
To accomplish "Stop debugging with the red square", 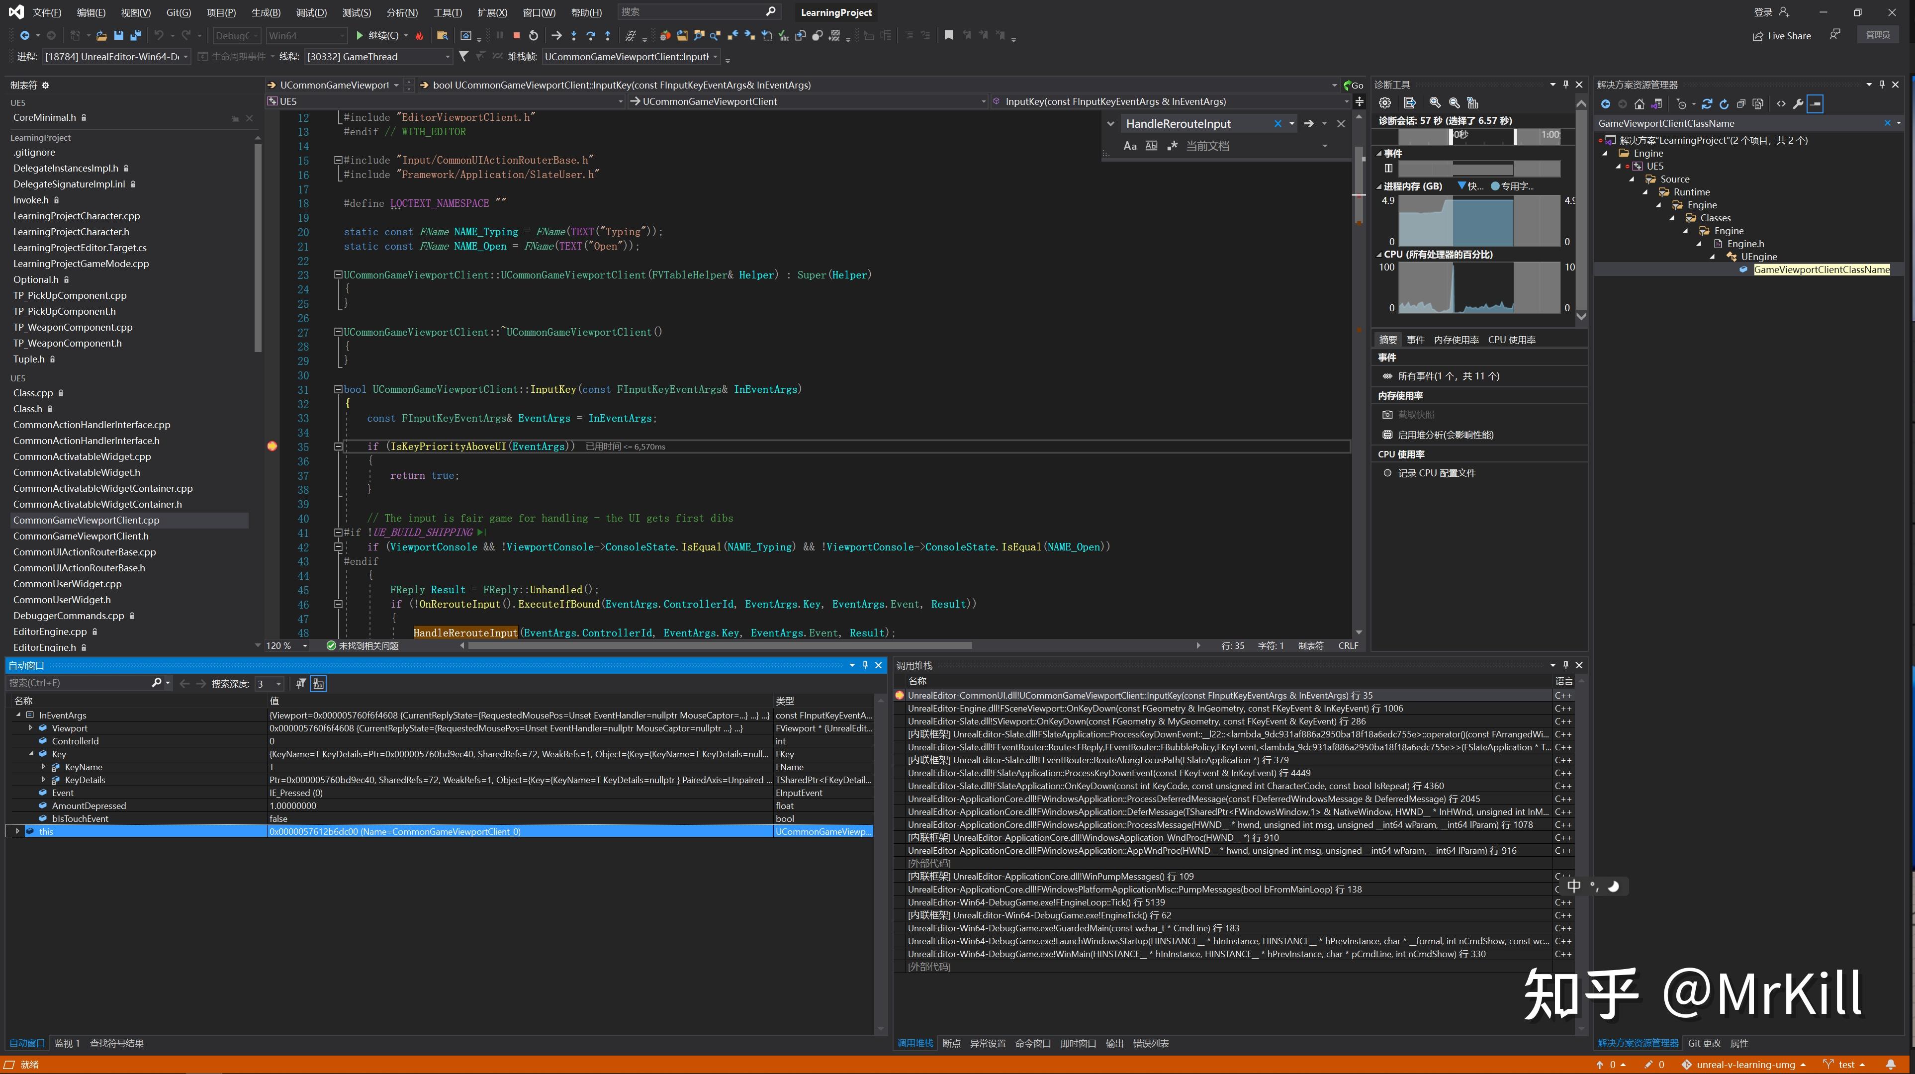I will pyautogui.click(x=517, y=35).
